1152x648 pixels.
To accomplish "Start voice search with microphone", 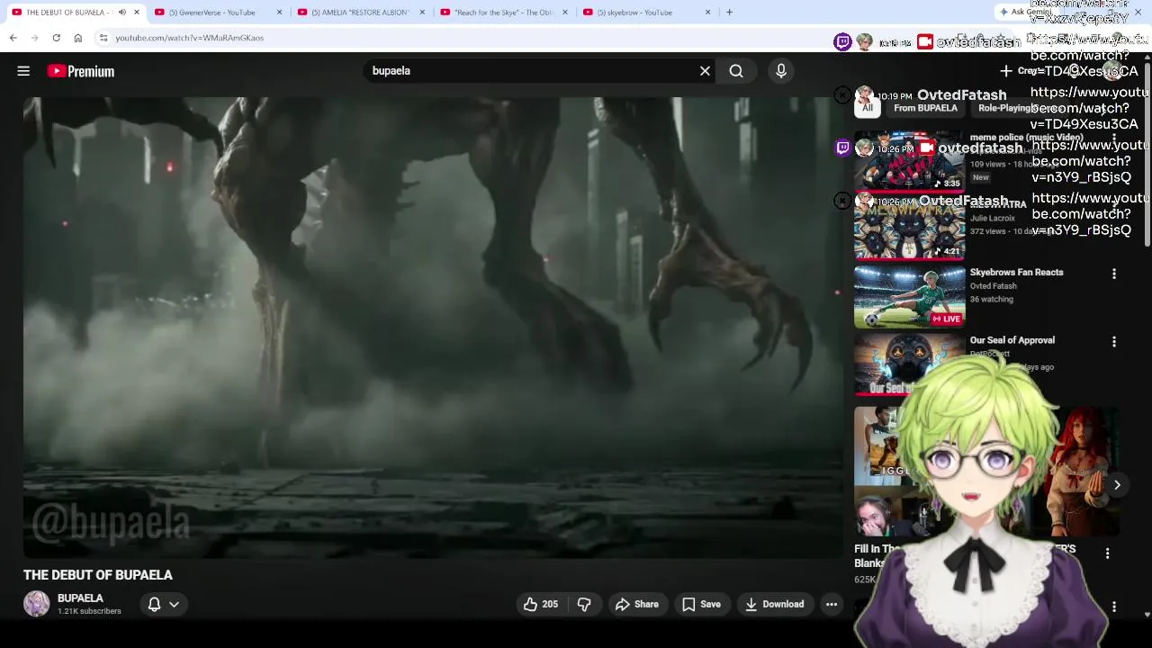I will pyautogui.click(x=780, y=71).
